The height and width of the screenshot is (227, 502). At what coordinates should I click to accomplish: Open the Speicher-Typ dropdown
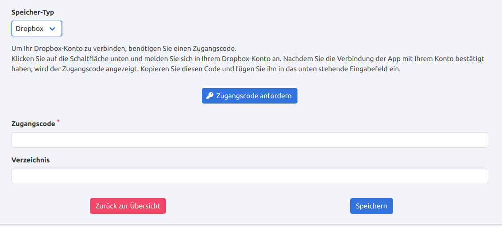[36, 29]
